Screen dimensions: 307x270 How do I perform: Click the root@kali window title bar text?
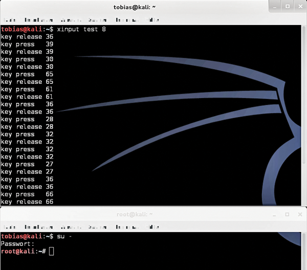tap(134, 215)
